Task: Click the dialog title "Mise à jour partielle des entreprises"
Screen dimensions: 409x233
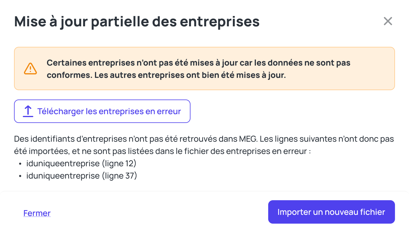Action: (137, 21)
